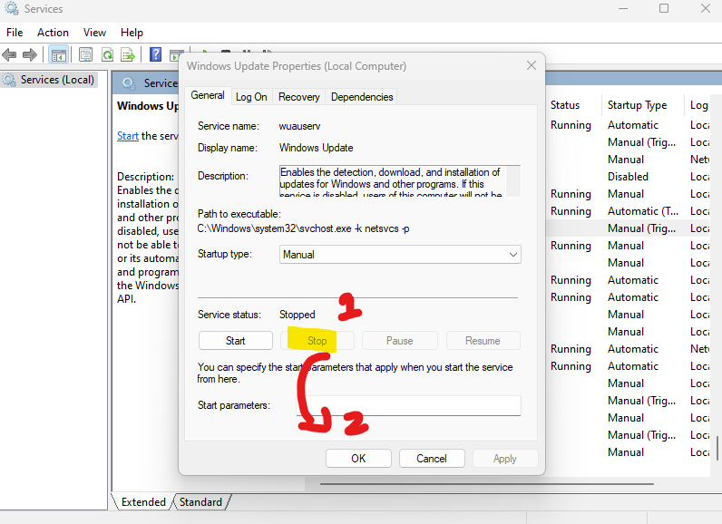The image size is (722, 524).
Task: Click Start the service link
Action: (x=128, y=136)
